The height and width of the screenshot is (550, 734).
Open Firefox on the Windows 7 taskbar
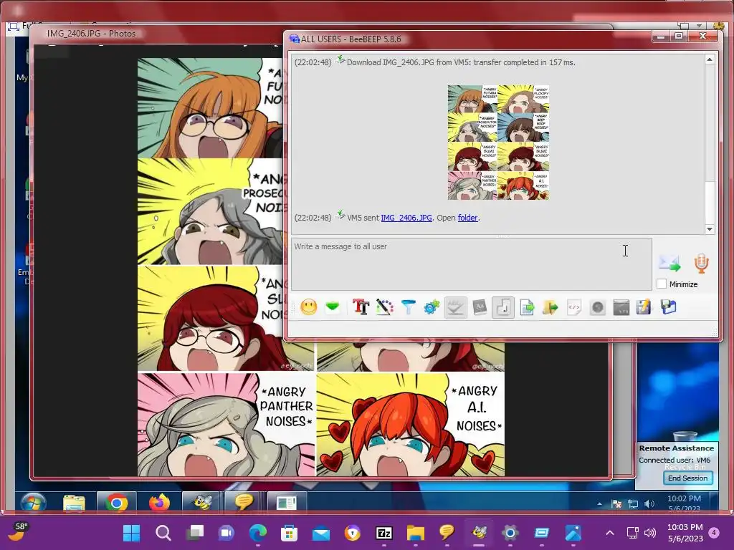click(x=159, y=503)
